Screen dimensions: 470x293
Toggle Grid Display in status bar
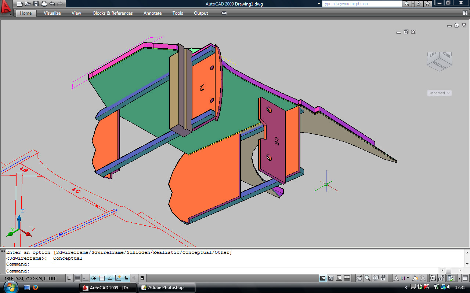77,278
